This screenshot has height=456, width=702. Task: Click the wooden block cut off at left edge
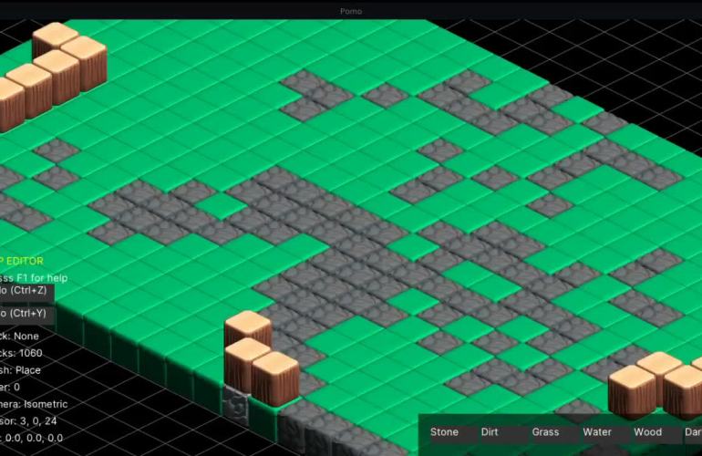coord(10,102)
